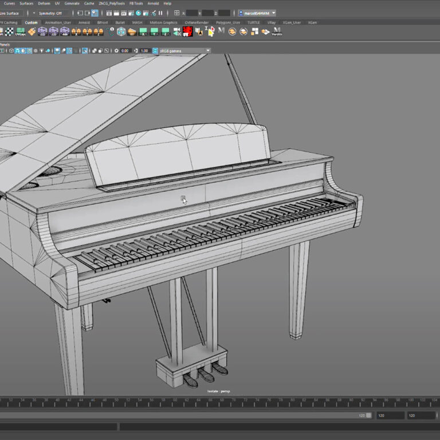
Task: Click the VertAls shelf icon
Action: coord(277,32)
